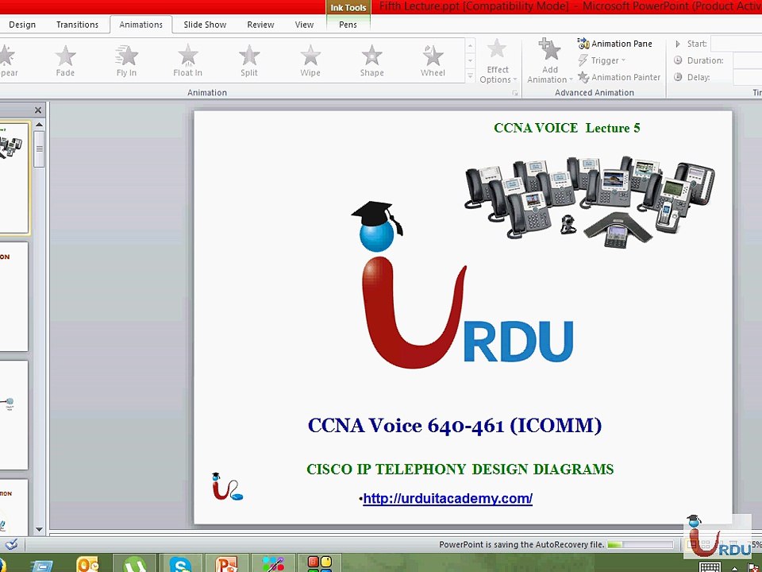Image resolution: width=762 pixels, height=572 pixels.
Task: Select the fourth slide thumbnail
Action: click(13, 508)
